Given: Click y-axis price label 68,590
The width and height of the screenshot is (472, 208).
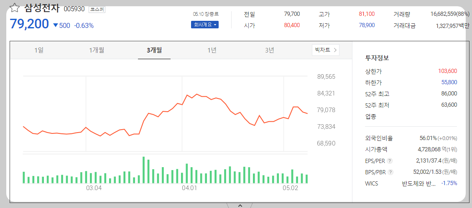Looking at the screenshot, I should click(327, 143).
